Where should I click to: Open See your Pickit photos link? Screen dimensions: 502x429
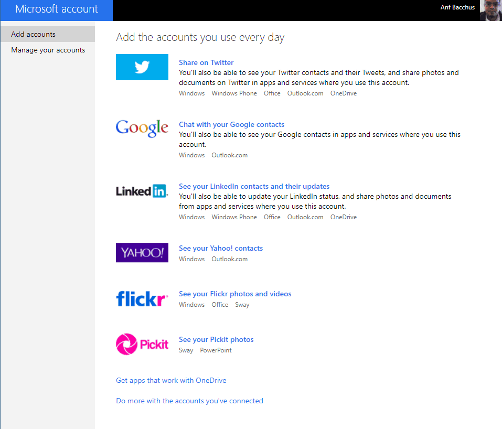[x=216, y=339]
